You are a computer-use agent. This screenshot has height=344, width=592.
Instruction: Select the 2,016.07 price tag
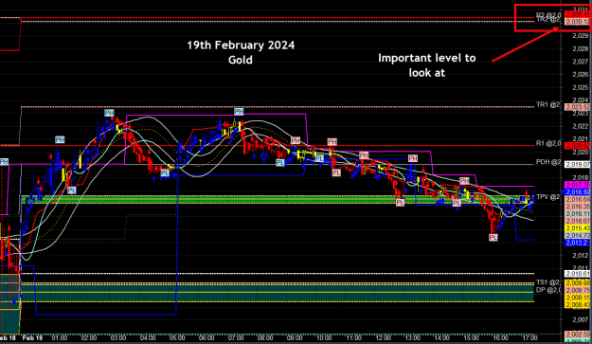pos(577,221)
